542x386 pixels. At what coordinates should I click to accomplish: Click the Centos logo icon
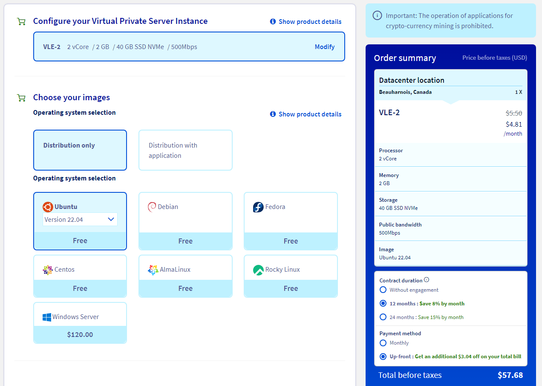pyautogui.click(x=48, y=270)
